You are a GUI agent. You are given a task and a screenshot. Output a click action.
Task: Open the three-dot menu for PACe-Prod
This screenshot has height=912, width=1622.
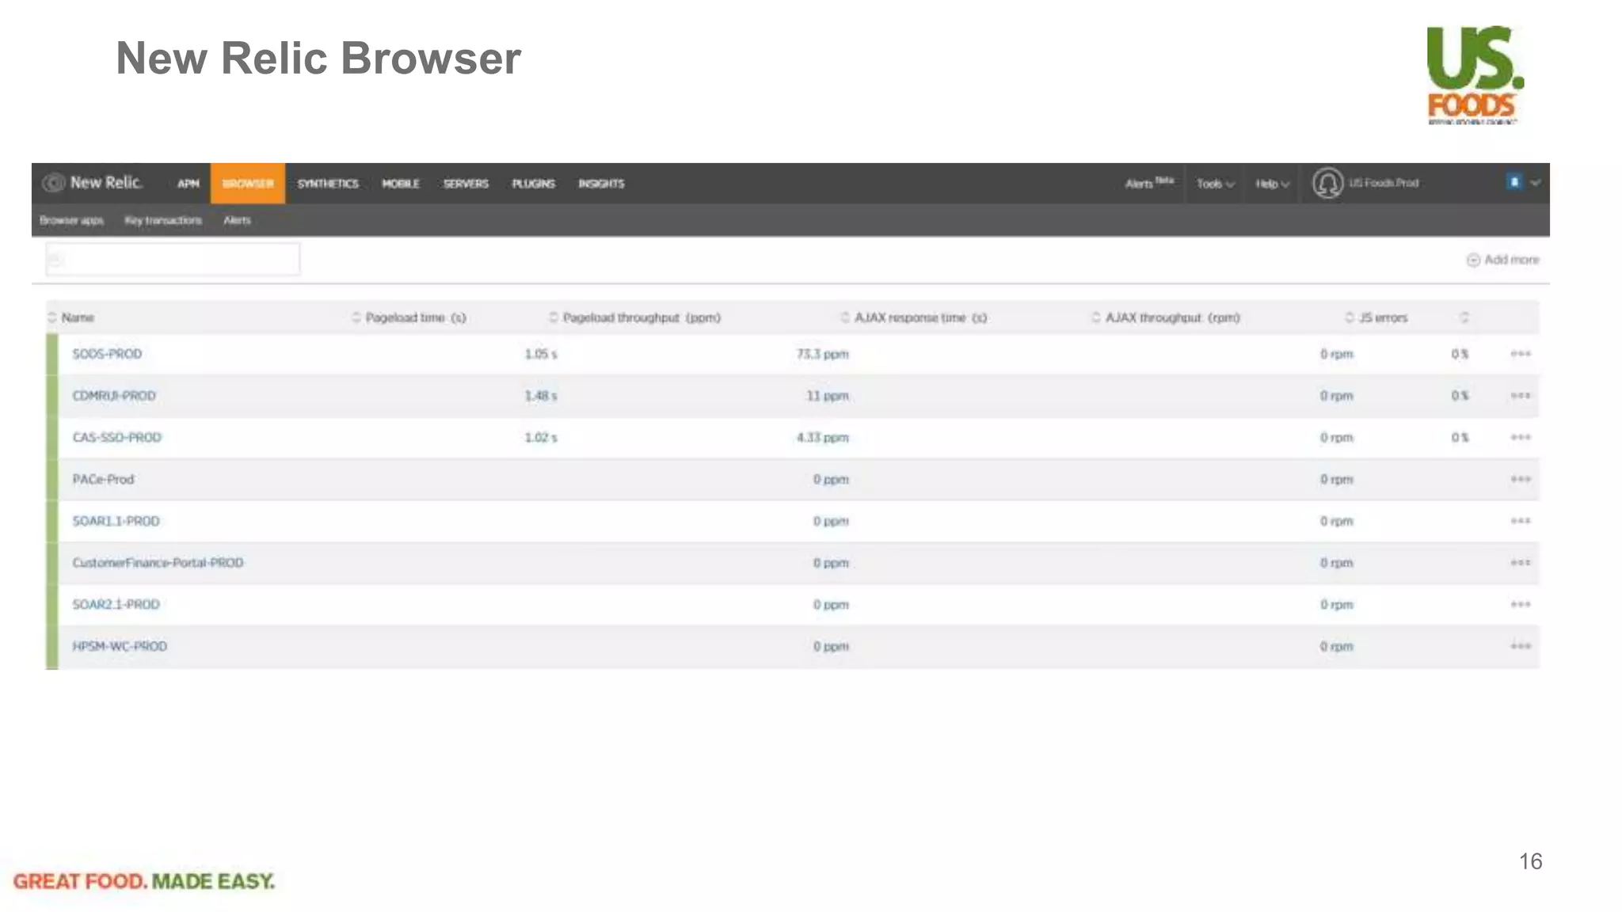pos(1520,479)
